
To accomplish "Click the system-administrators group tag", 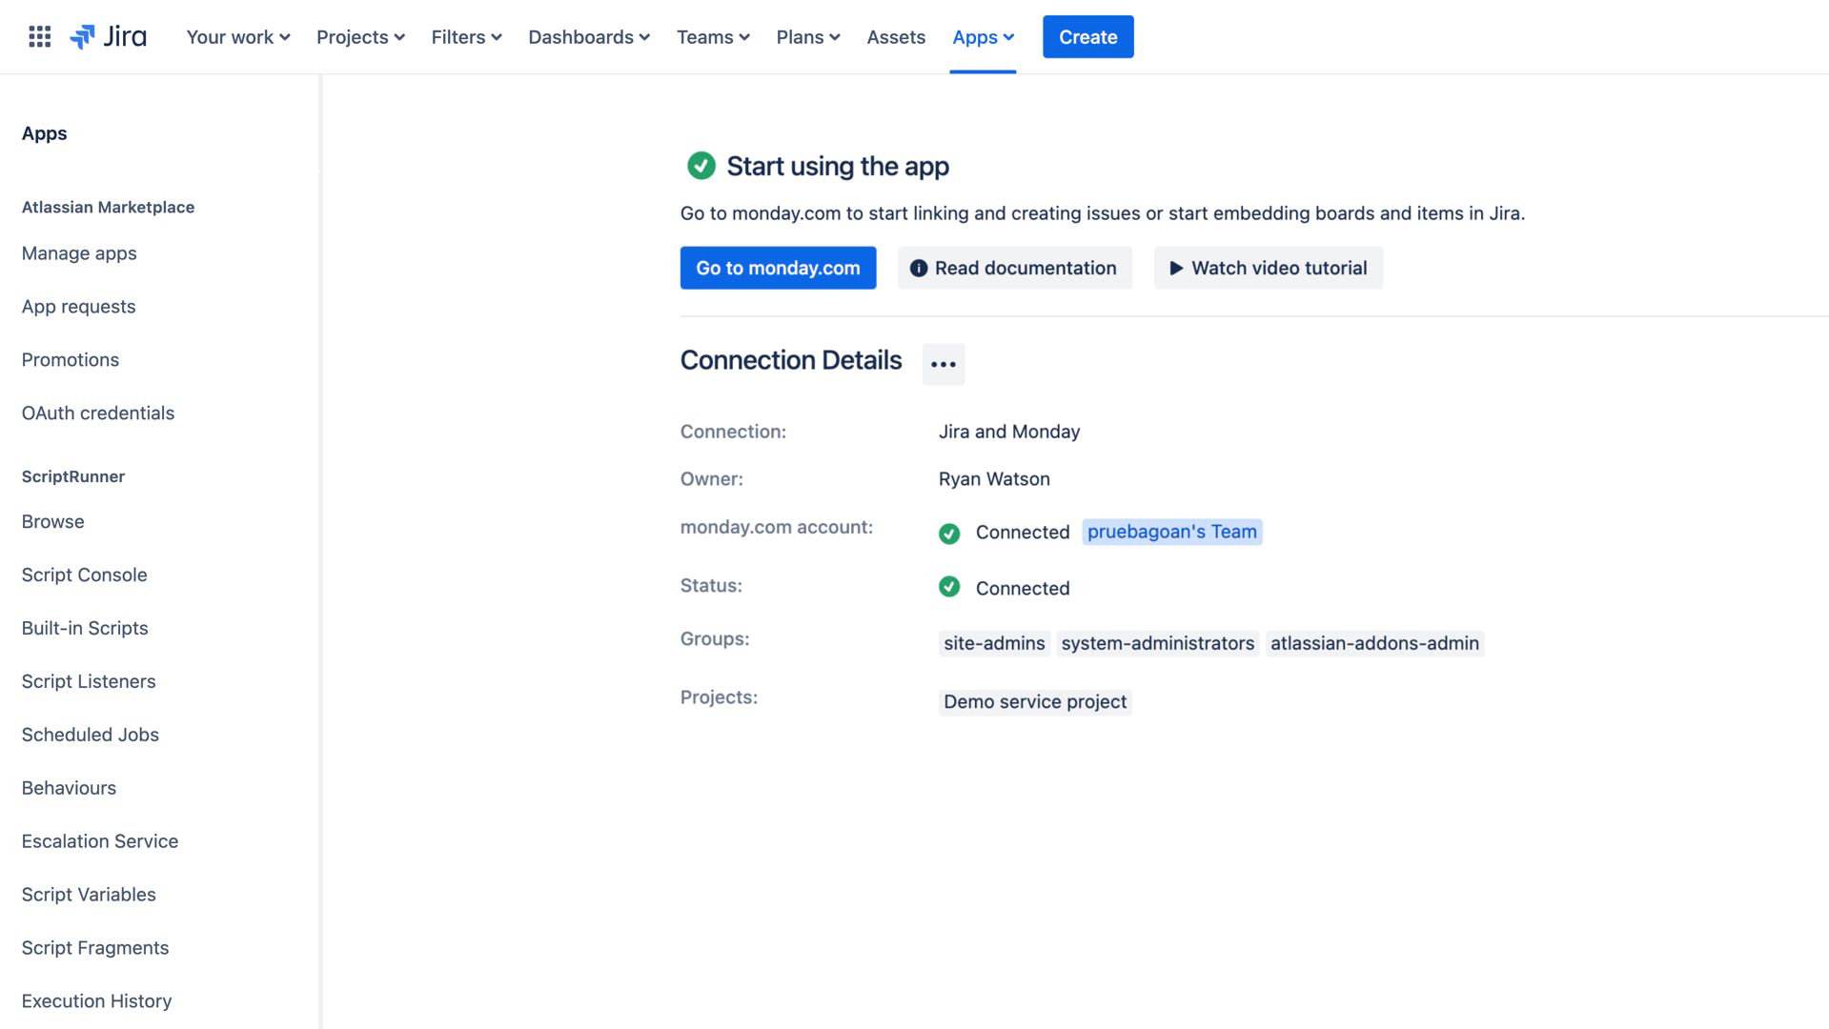I will (1157, 644).
